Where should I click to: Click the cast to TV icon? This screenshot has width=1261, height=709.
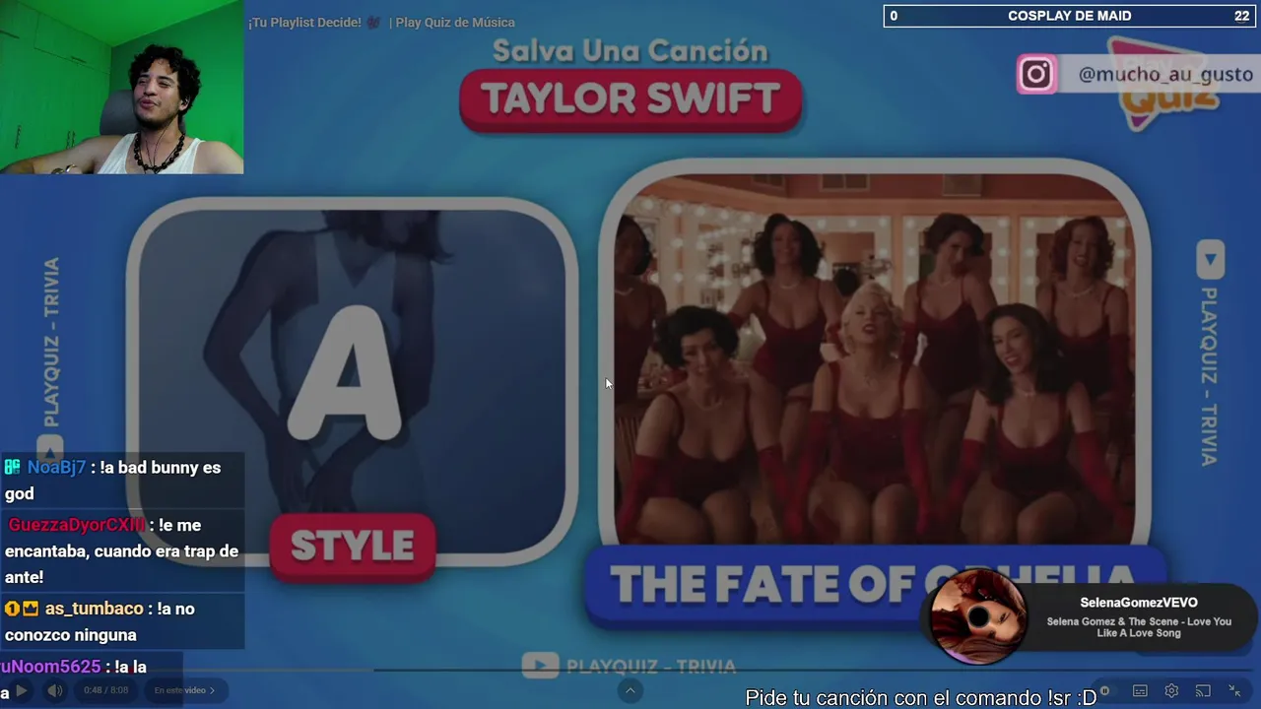click(x=1203, y=691)
